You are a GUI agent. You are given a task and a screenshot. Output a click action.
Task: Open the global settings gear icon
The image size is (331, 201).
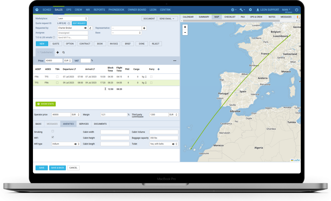[x=250, y=10]
